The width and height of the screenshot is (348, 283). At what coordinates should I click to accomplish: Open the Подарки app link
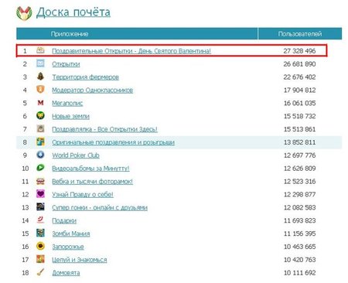coord(64,220)
